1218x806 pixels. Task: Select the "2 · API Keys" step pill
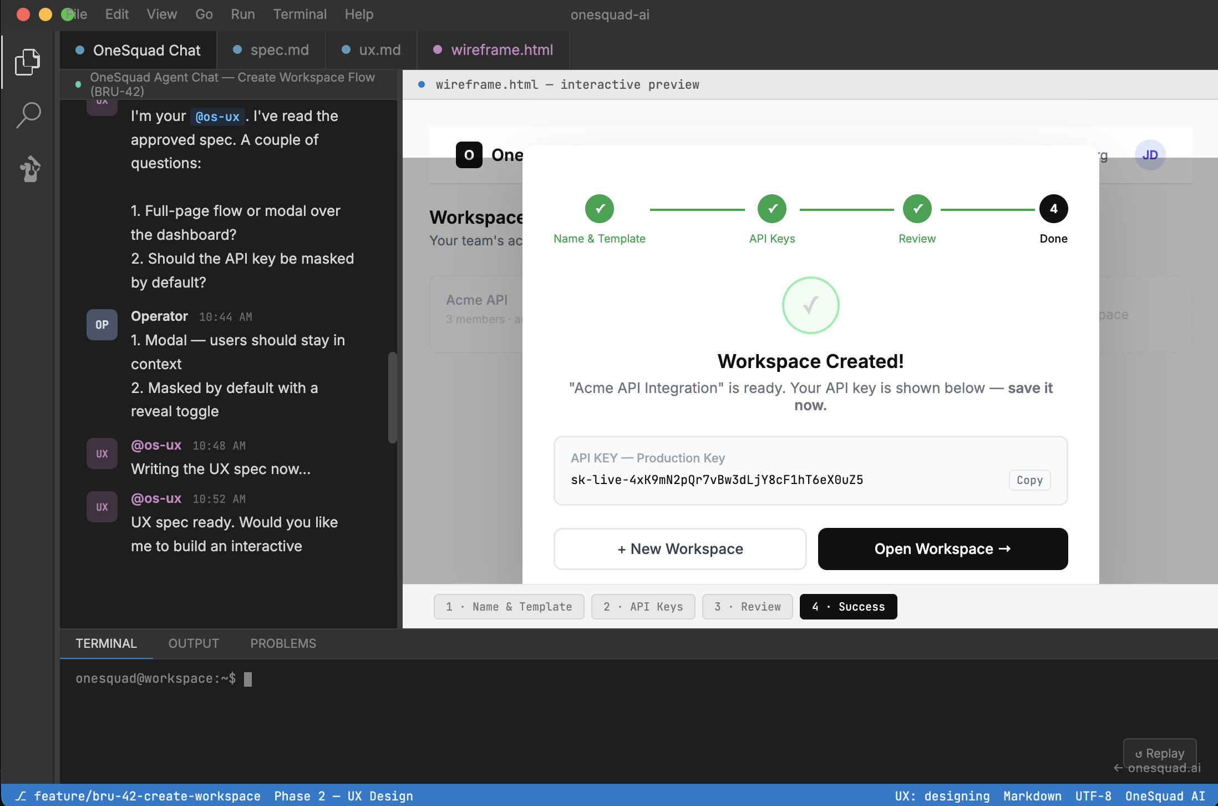[x=643, y=606]
